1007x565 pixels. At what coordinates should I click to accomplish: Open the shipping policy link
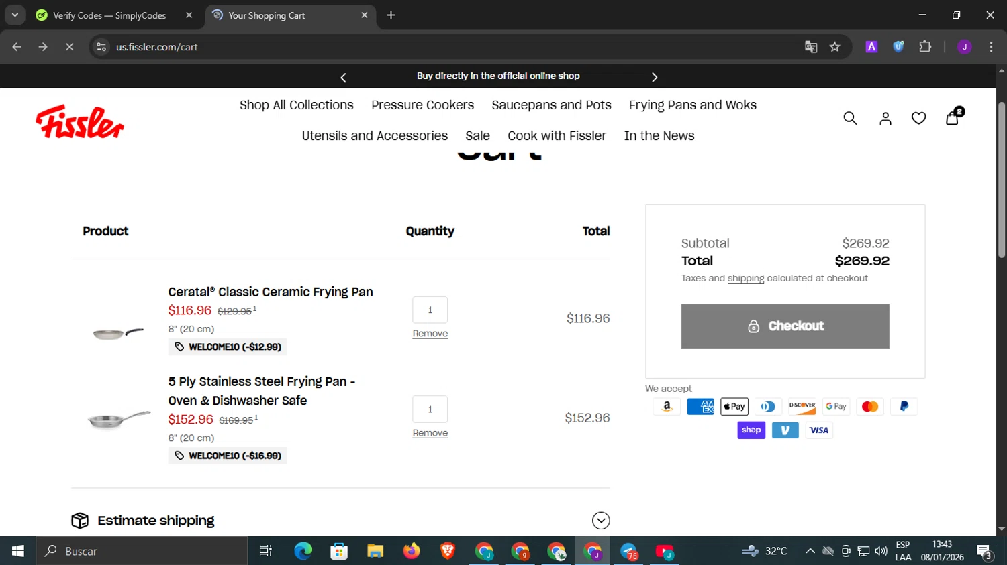click(x=746, y=279)
